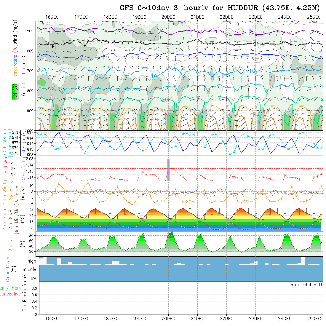
Task: Click the purple CAPE bar at 20DEC
Action: (168, 170)
